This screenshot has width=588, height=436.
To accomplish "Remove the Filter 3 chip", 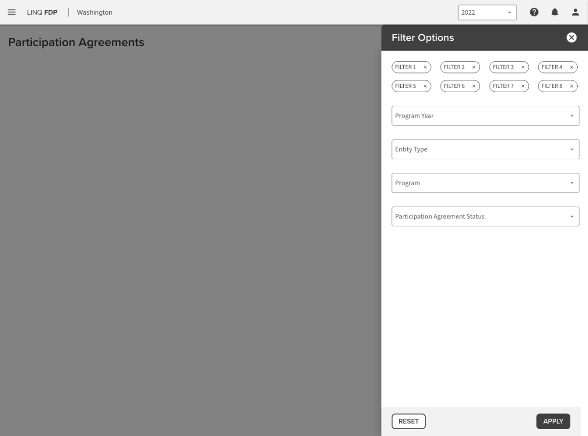I will 522,67.
